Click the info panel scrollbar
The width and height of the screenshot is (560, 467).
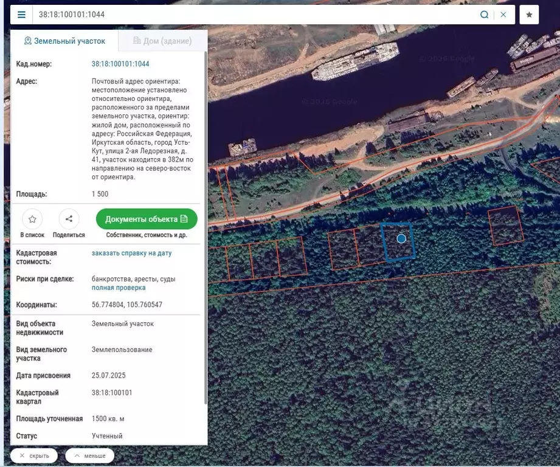tap(206, 229)
